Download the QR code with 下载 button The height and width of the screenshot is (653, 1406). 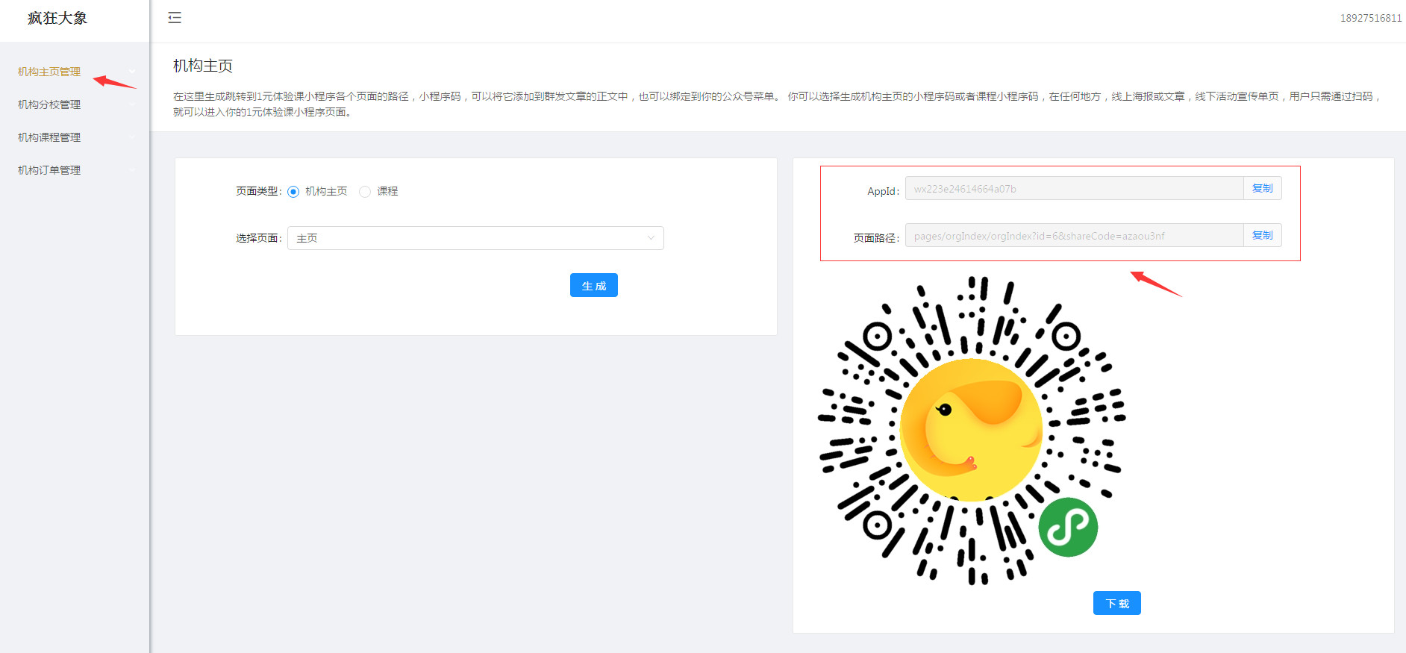(x=1117, y=603)
